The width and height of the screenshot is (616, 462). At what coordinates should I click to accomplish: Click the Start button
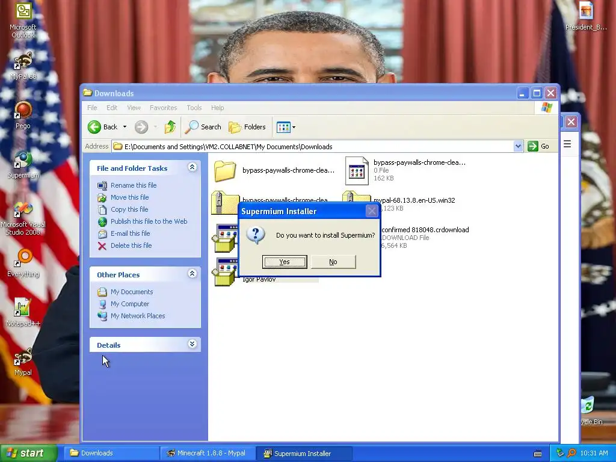click(x=28, y=453)
